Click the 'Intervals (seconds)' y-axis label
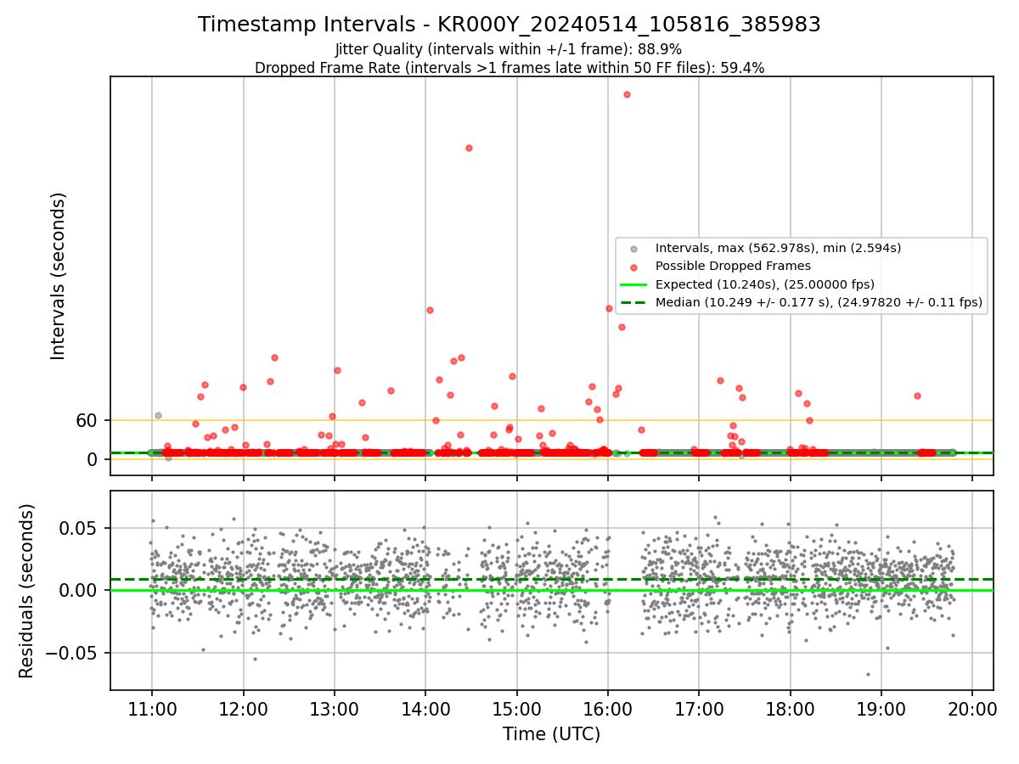Image resolution: width=1019 pixels, height=764 pixels. click(x=59, y=276)
